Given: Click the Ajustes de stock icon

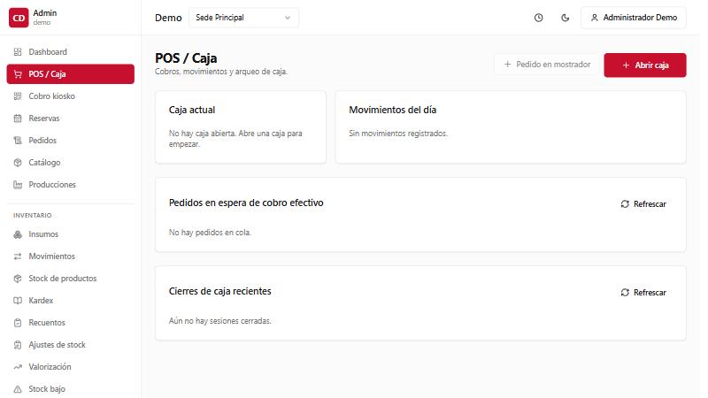Looking at the screenshot, I should (18, 345).
